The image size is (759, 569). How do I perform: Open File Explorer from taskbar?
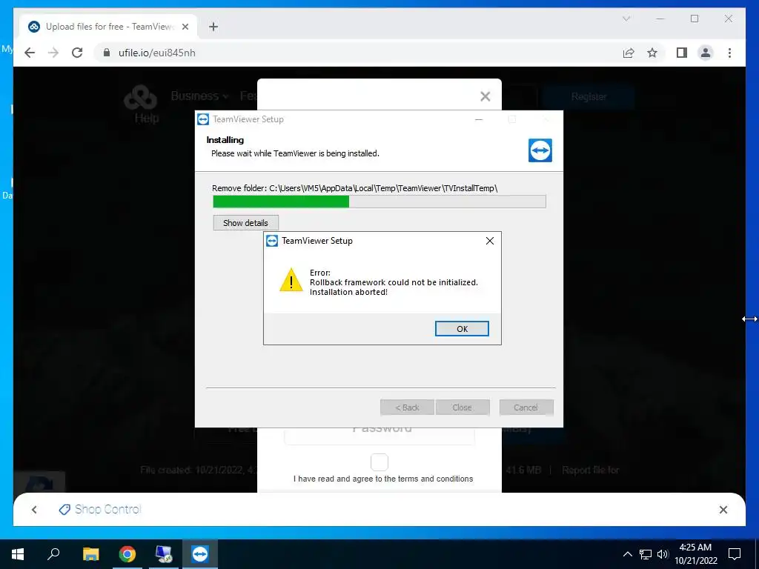tap(90, 553)
